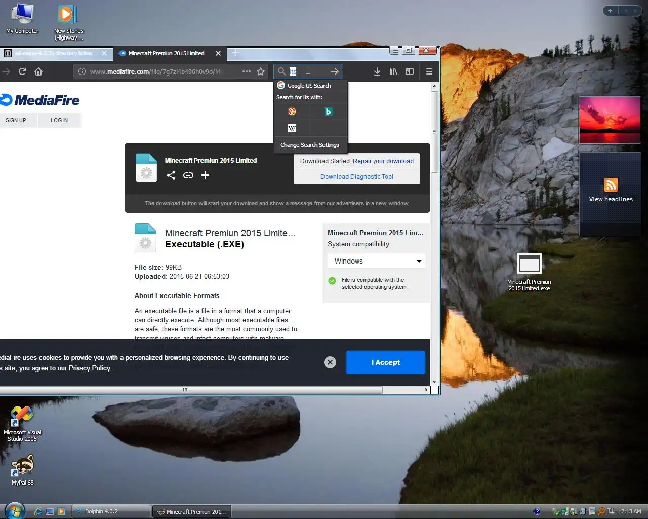Submit search with the go arrow
The height and width of the screenshot is (519, 648).
(x=334, y=71)
